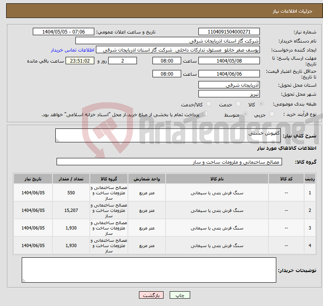Toggle the اسناد خزانه اسلامی payment checkbox

point(205,115)
